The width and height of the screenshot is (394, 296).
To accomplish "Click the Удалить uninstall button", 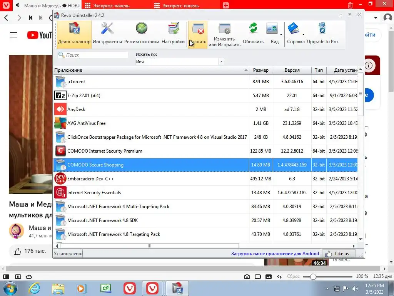I will pyautogui.click(x=198, y=34).
